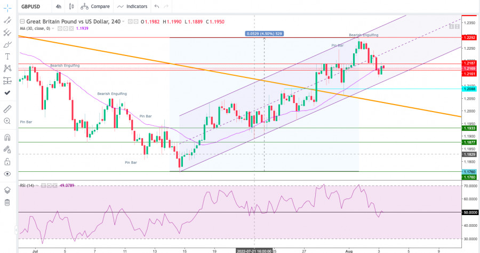Toggle stay in drawing mode pencil-lock
480x253 pixels.
(7, 149)
